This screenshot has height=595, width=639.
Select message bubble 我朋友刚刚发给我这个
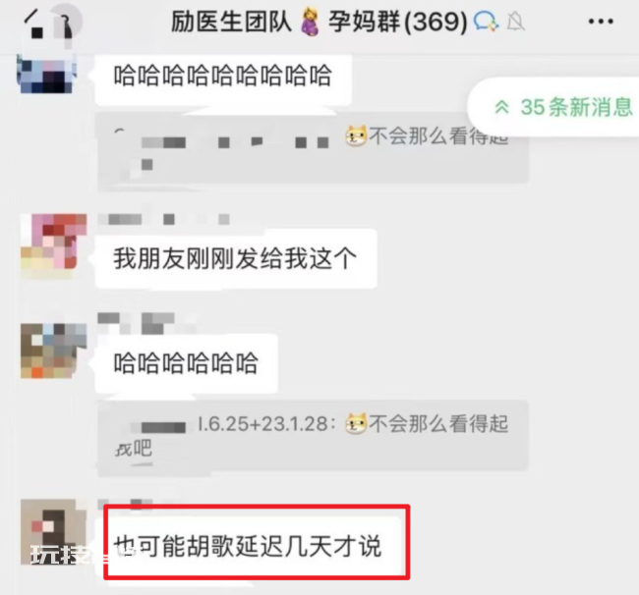tap(236, 259)
